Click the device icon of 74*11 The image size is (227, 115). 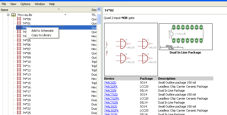(x=19, y=66)
